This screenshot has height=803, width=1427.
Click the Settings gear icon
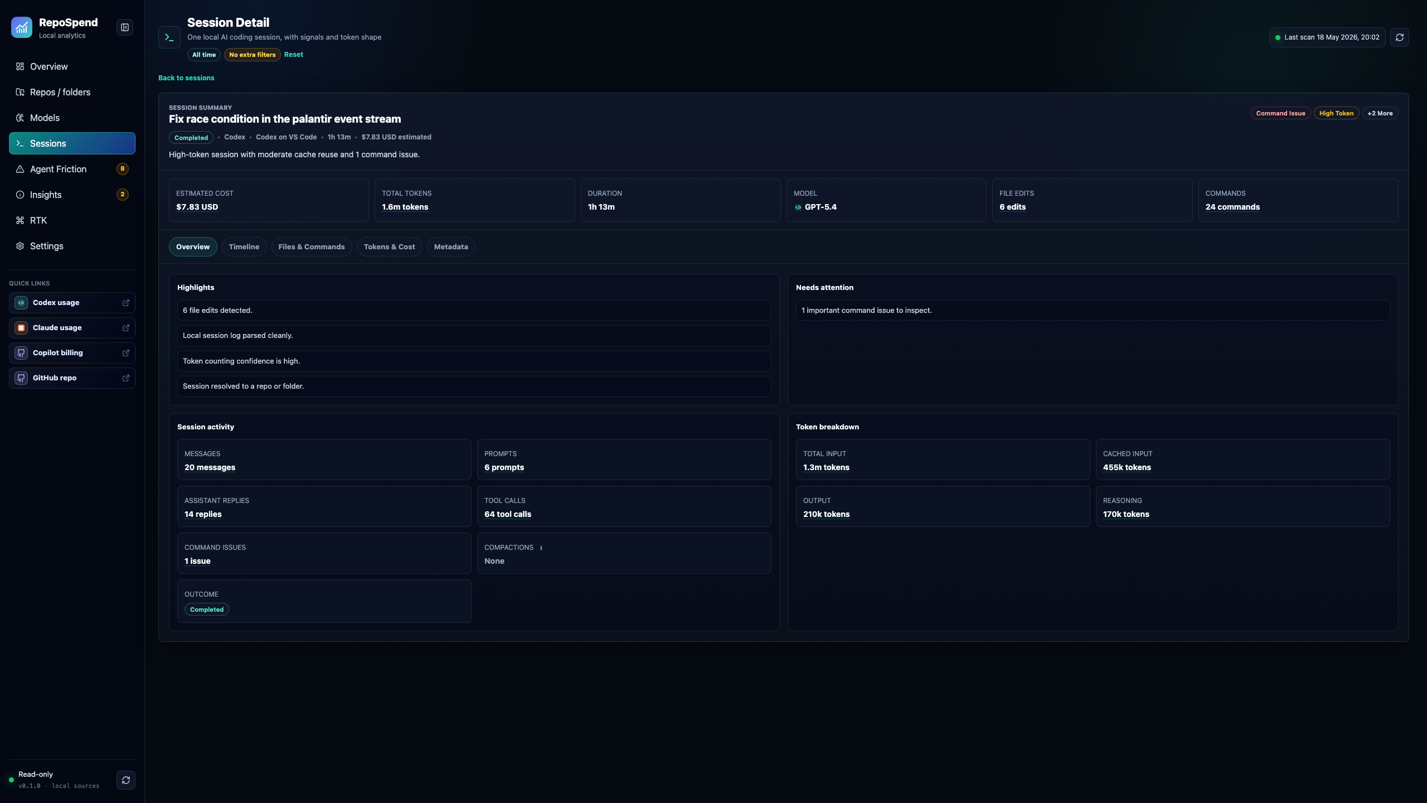pyautogui.click(x=20, y=246)
